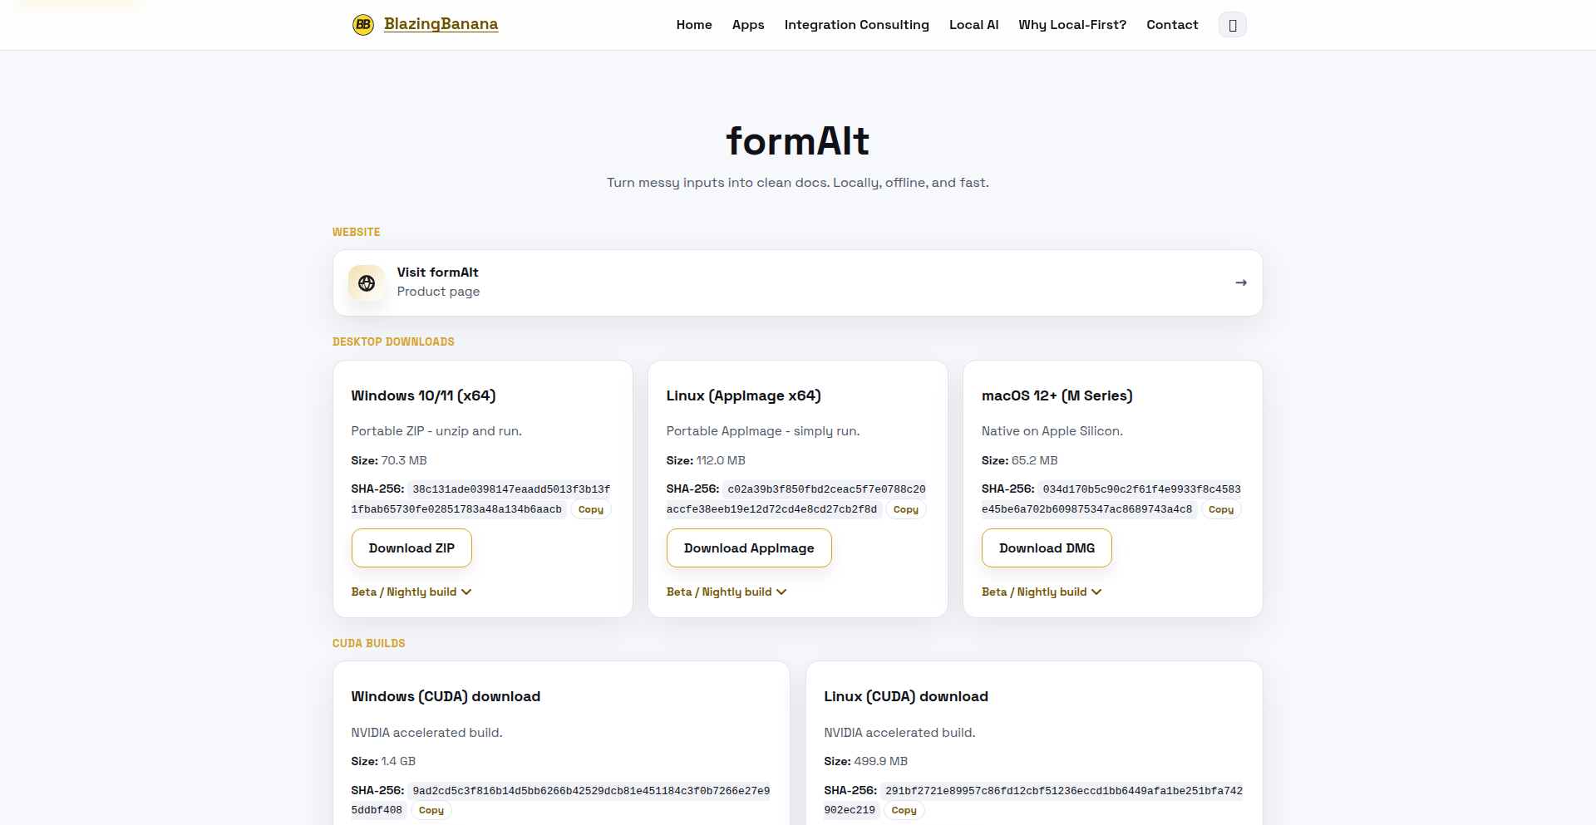Viewport: 1596px width, 825px height.
Task: Click the globe icon on Visit formAlt card
Action: pos(366,282)
